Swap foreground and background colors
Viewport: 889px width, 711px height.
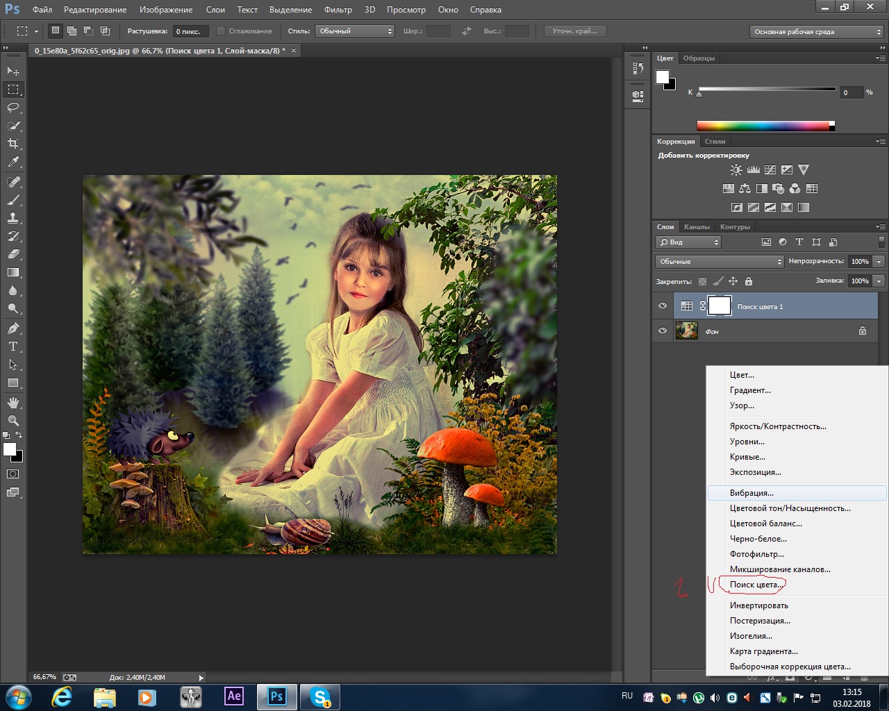click(19, 435)
